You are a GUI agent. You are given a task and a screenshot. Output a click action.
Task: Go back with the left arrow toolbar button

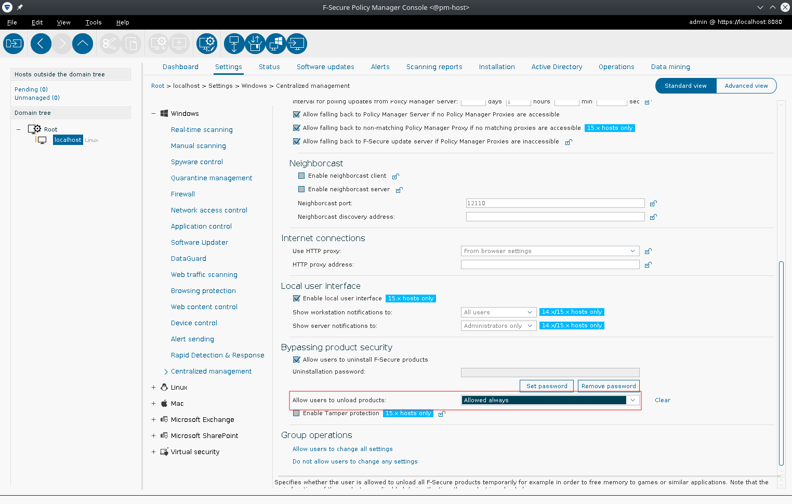point(41,44)
